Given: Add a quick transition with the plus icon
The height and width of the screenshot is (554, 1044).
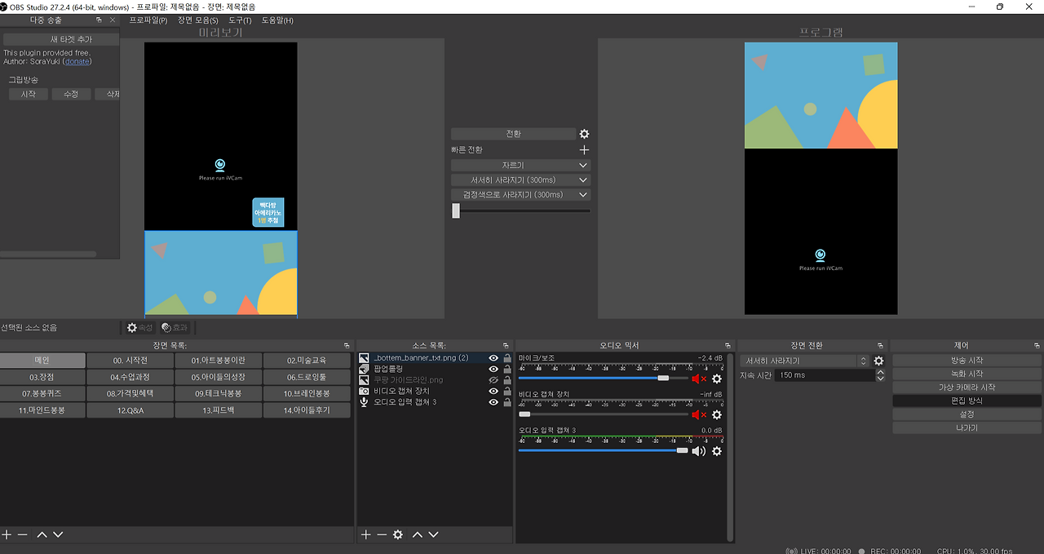Looking at the screenshot, I should point(584,150).
